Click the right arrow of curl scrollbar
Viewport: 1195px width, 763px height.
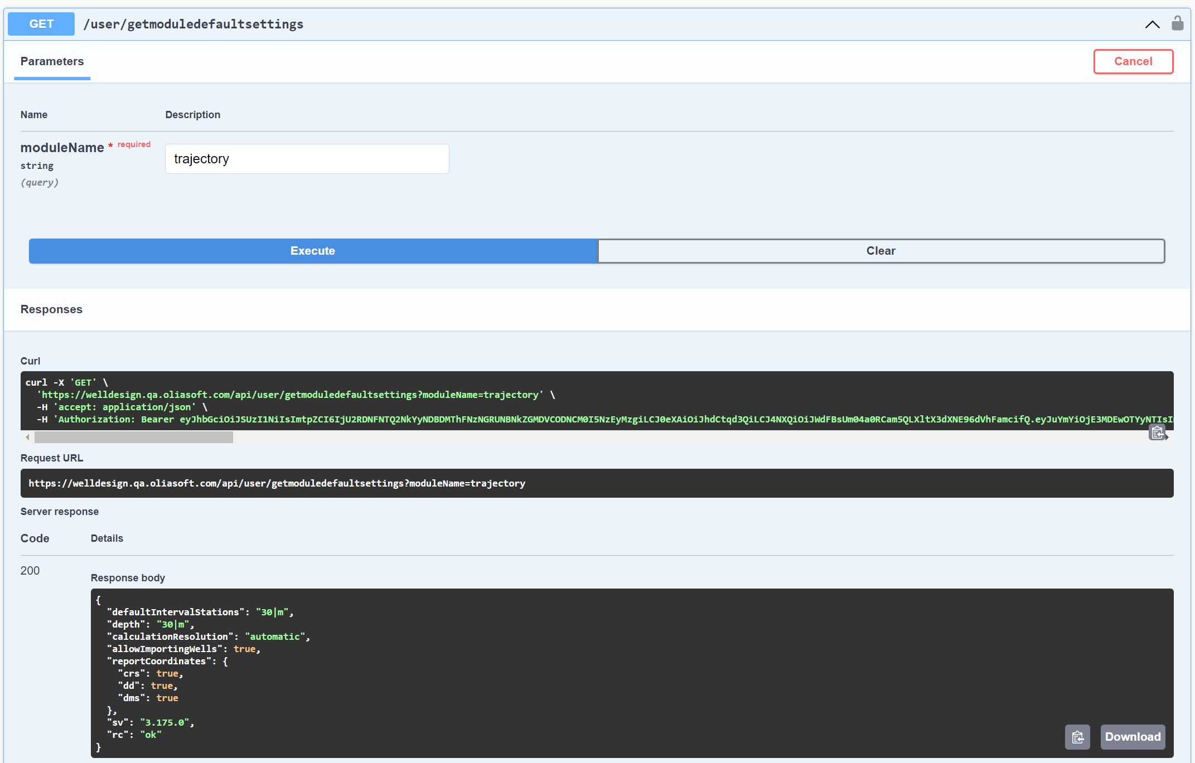[1167, 438]
